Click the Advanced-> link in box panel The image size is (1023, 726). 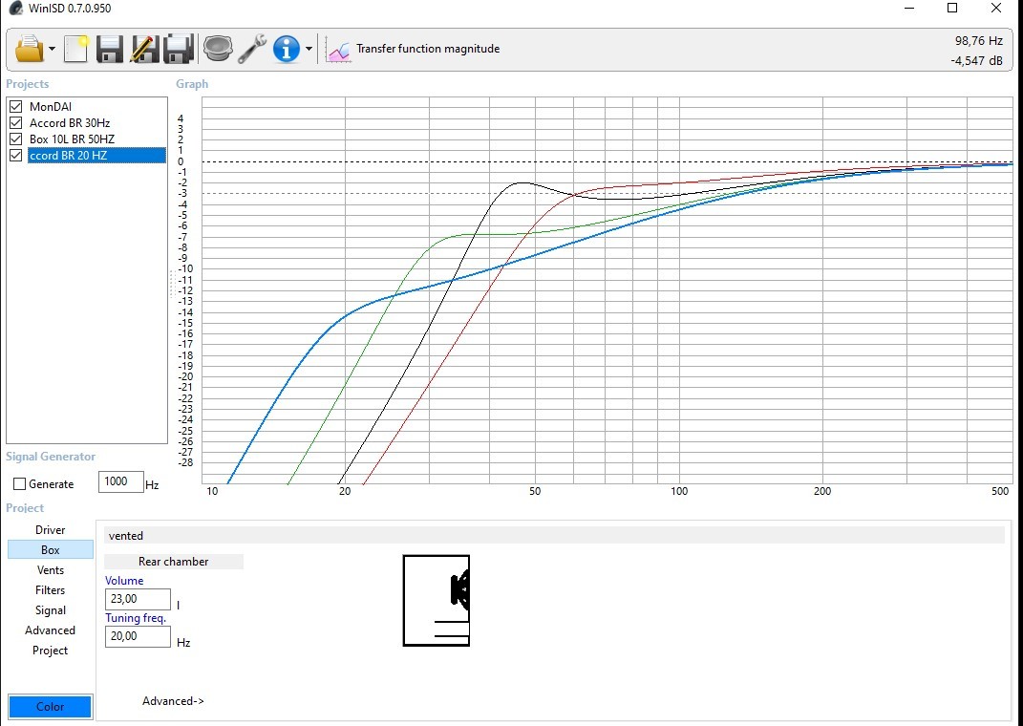[173, 701]
